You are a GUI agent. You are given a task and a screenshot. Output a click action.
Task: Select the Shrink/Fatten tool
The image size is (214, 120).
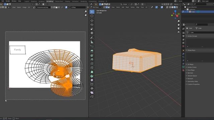(x=92, y=88)
